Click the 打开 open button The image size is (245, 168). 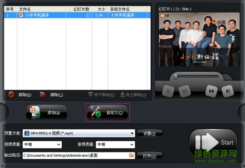tap(149, 156)
